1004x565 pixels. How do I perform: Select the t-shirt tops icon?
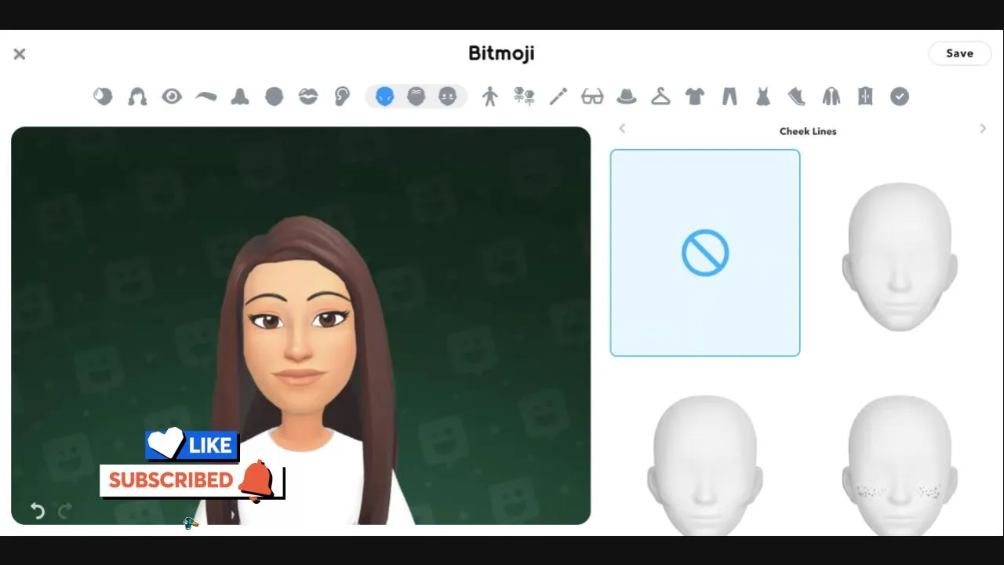coord(695,97)
